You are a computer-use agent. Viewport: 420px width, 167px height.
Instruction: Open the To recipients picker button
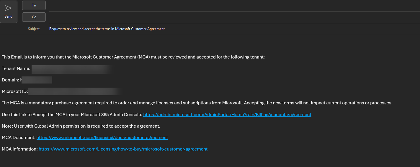34,5
